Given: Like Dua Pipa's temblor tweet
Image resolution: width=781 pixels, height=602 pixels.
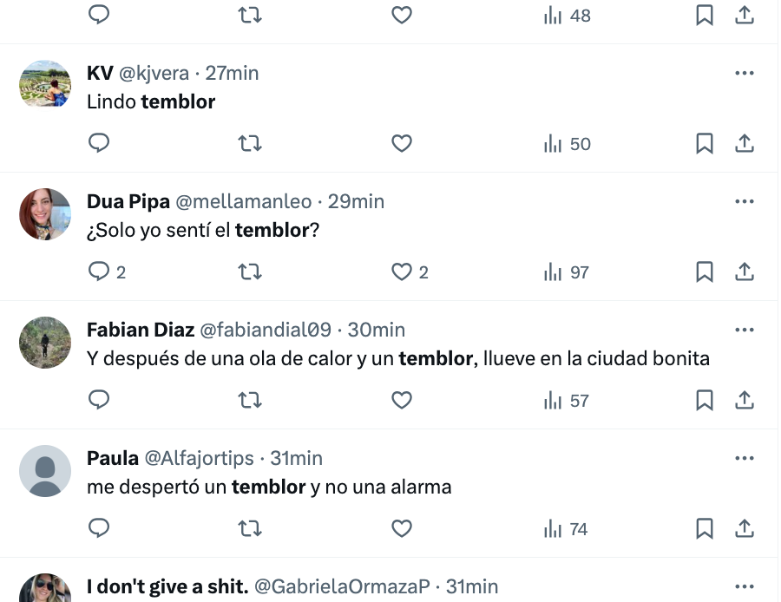Looking at the screenshot, I should tap(401, 272).
